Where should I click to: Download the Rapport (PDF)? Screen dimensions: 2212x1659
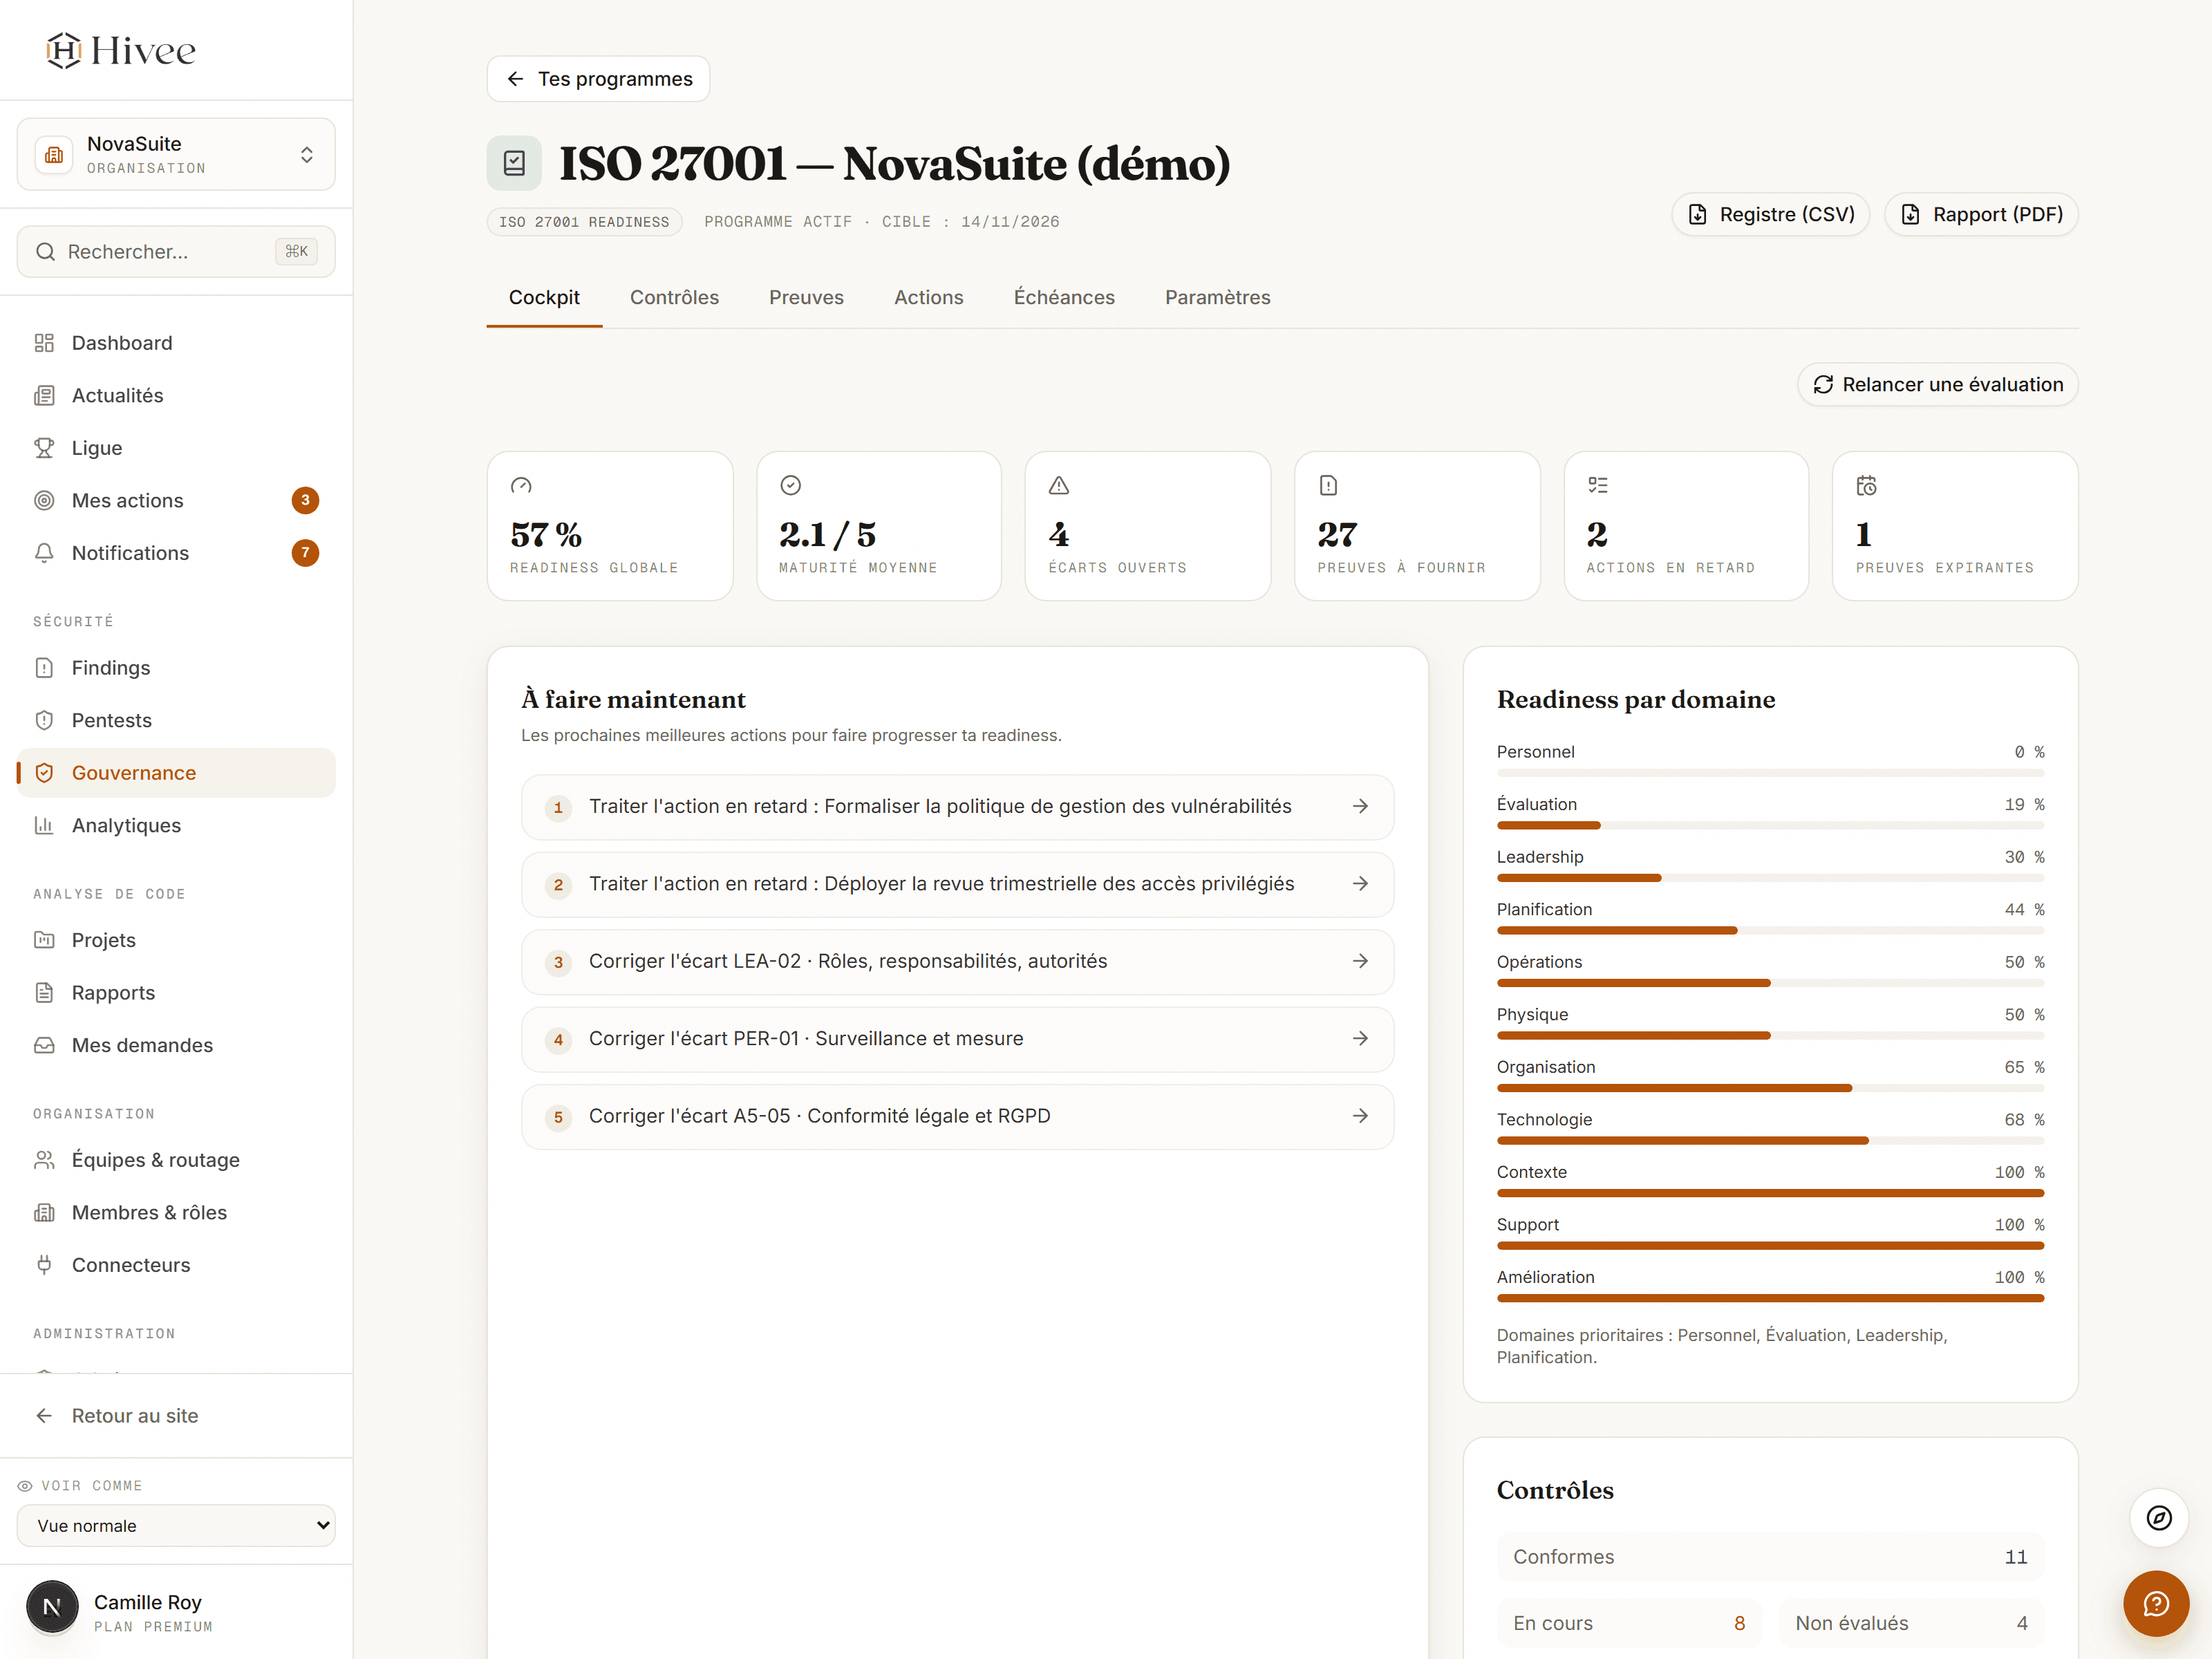click(x=1981, y=215)
